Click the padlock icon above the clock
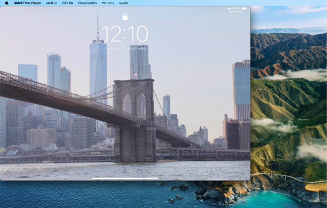This screenshot has width=327, height=208. (125, 17)
